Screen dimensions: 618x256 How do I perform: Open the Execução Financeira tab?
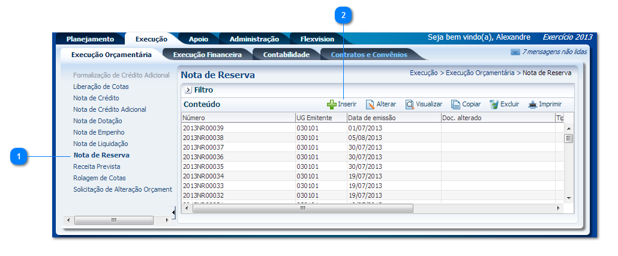[x=207, y=55]
